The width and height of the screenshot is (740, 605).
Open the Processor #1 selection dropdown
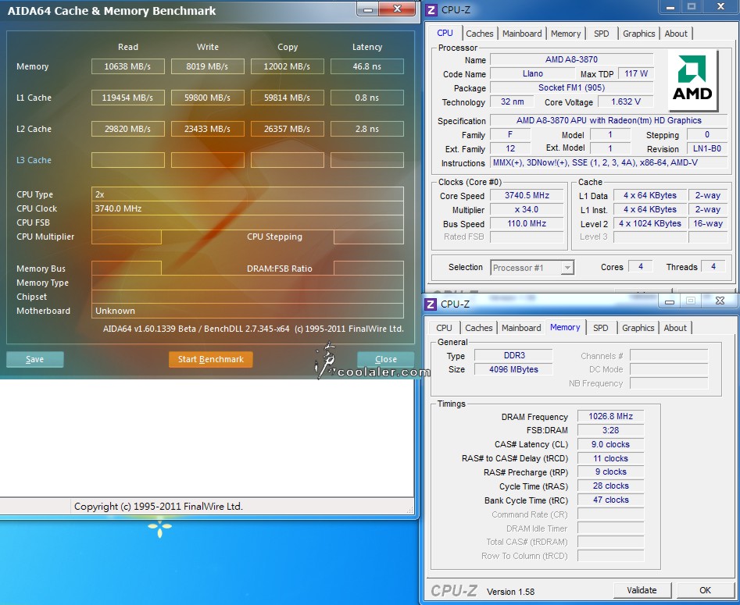(532, 268)
